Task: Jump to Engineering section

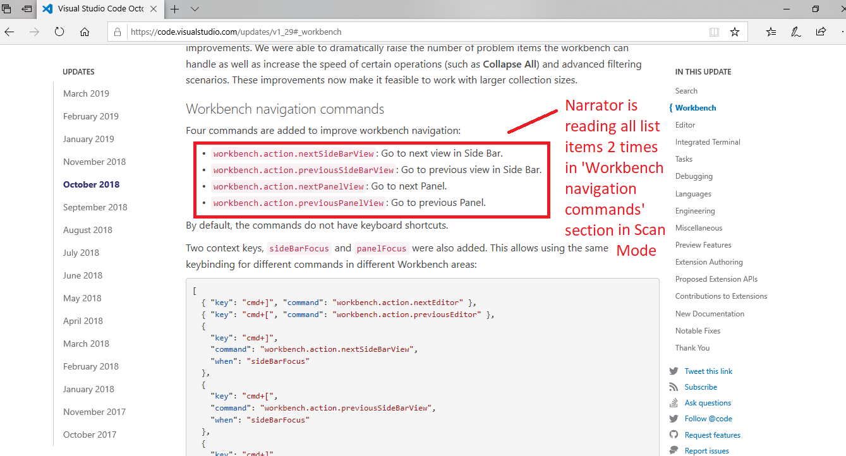Action: click(695, 211)
